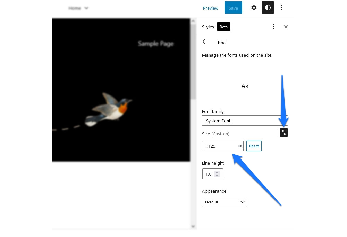The image size is (347, 237).
Task: Open the site Preview link
Action: (211, 8)
